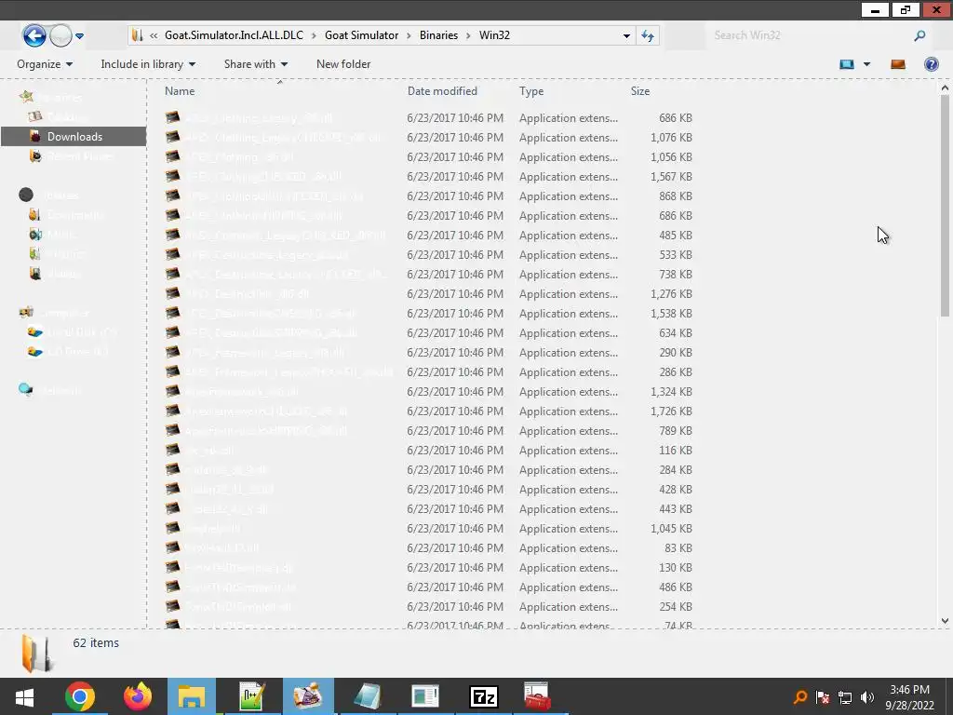Click the Change your view icon
The height and width of the screenshot is (715, 953).
pyautogui.click(x=847, y=64)
